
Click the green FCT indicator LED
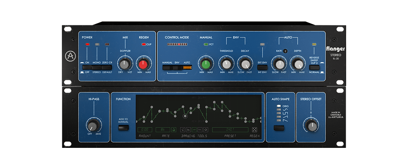pyautogui.click(x=206, y=44)
